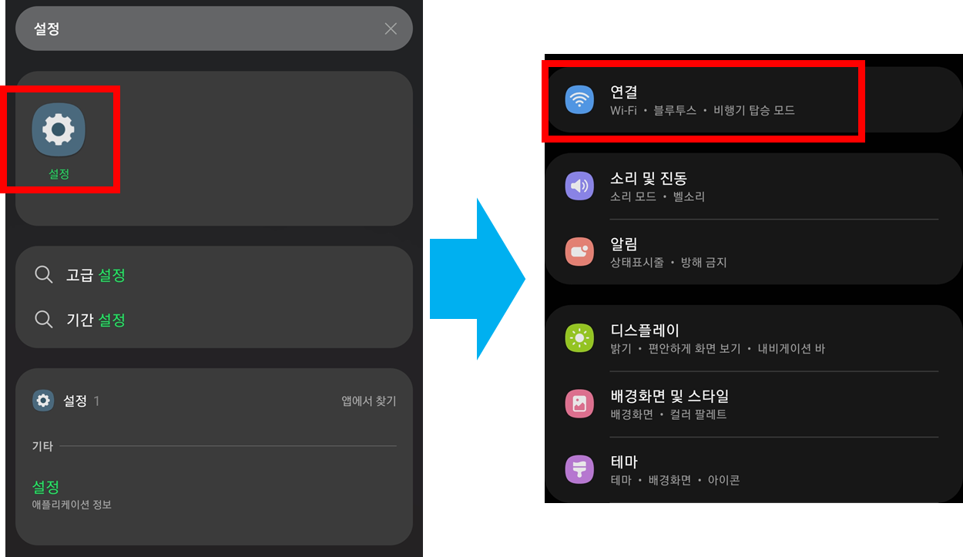
Task: Clear search with the X icon
Action: 391,29
